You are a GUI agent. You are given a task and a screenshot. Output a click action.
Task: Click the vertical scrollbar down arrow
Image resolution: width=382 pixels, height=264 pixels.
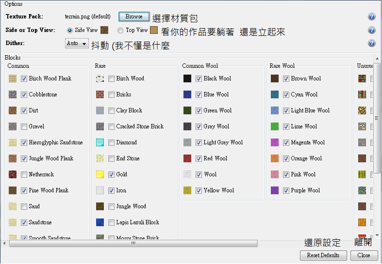pos(377,235)
